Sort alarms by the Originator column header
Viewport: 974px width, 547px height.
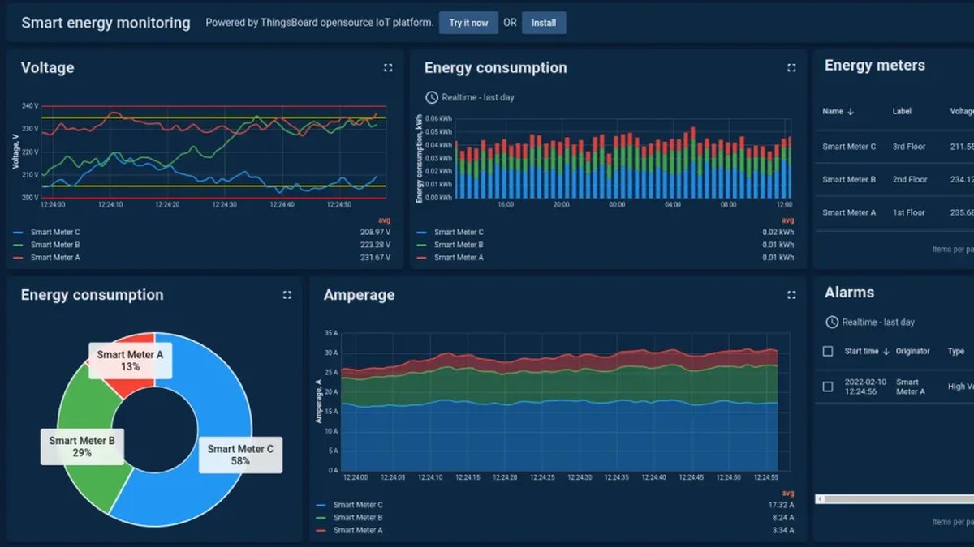point(913,352)
